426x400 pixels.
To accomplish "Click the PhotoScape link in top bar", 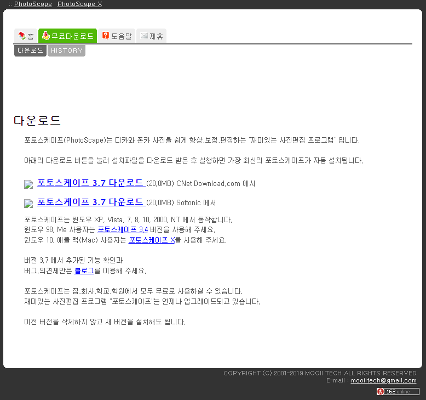I will coord(33,4).
